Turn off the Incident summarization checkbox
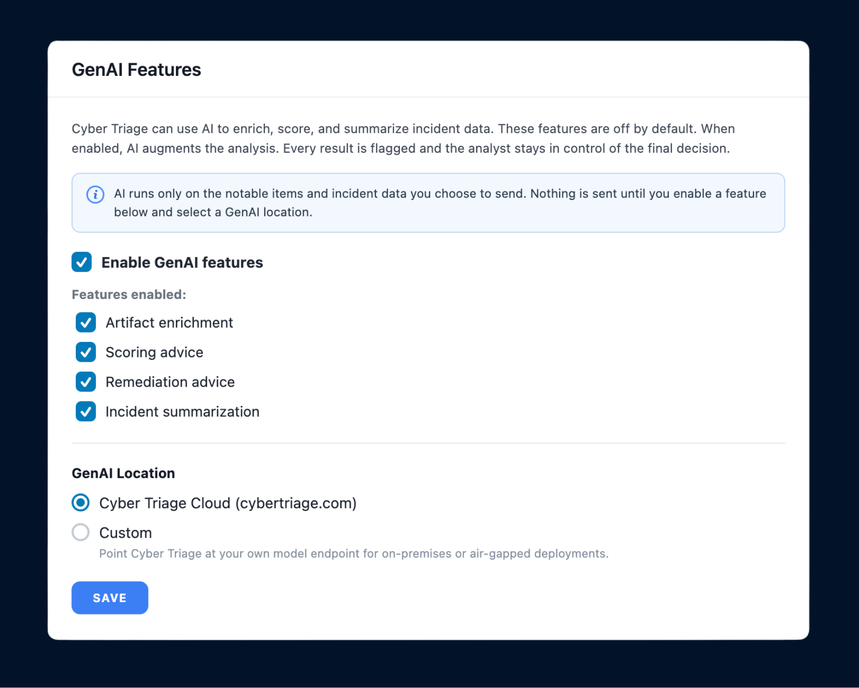The image size is (859, 688). 86,411
